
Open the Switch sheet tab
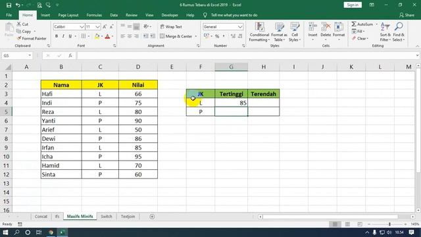(107, 217)
